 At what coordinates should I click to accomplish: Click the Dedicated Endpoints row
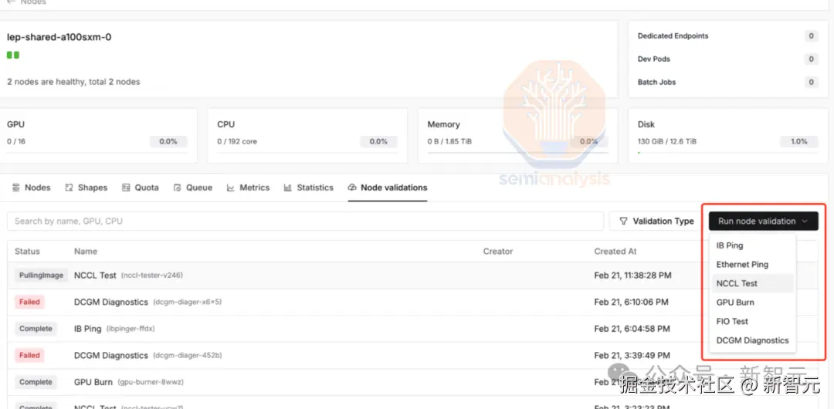click(727, 36)
